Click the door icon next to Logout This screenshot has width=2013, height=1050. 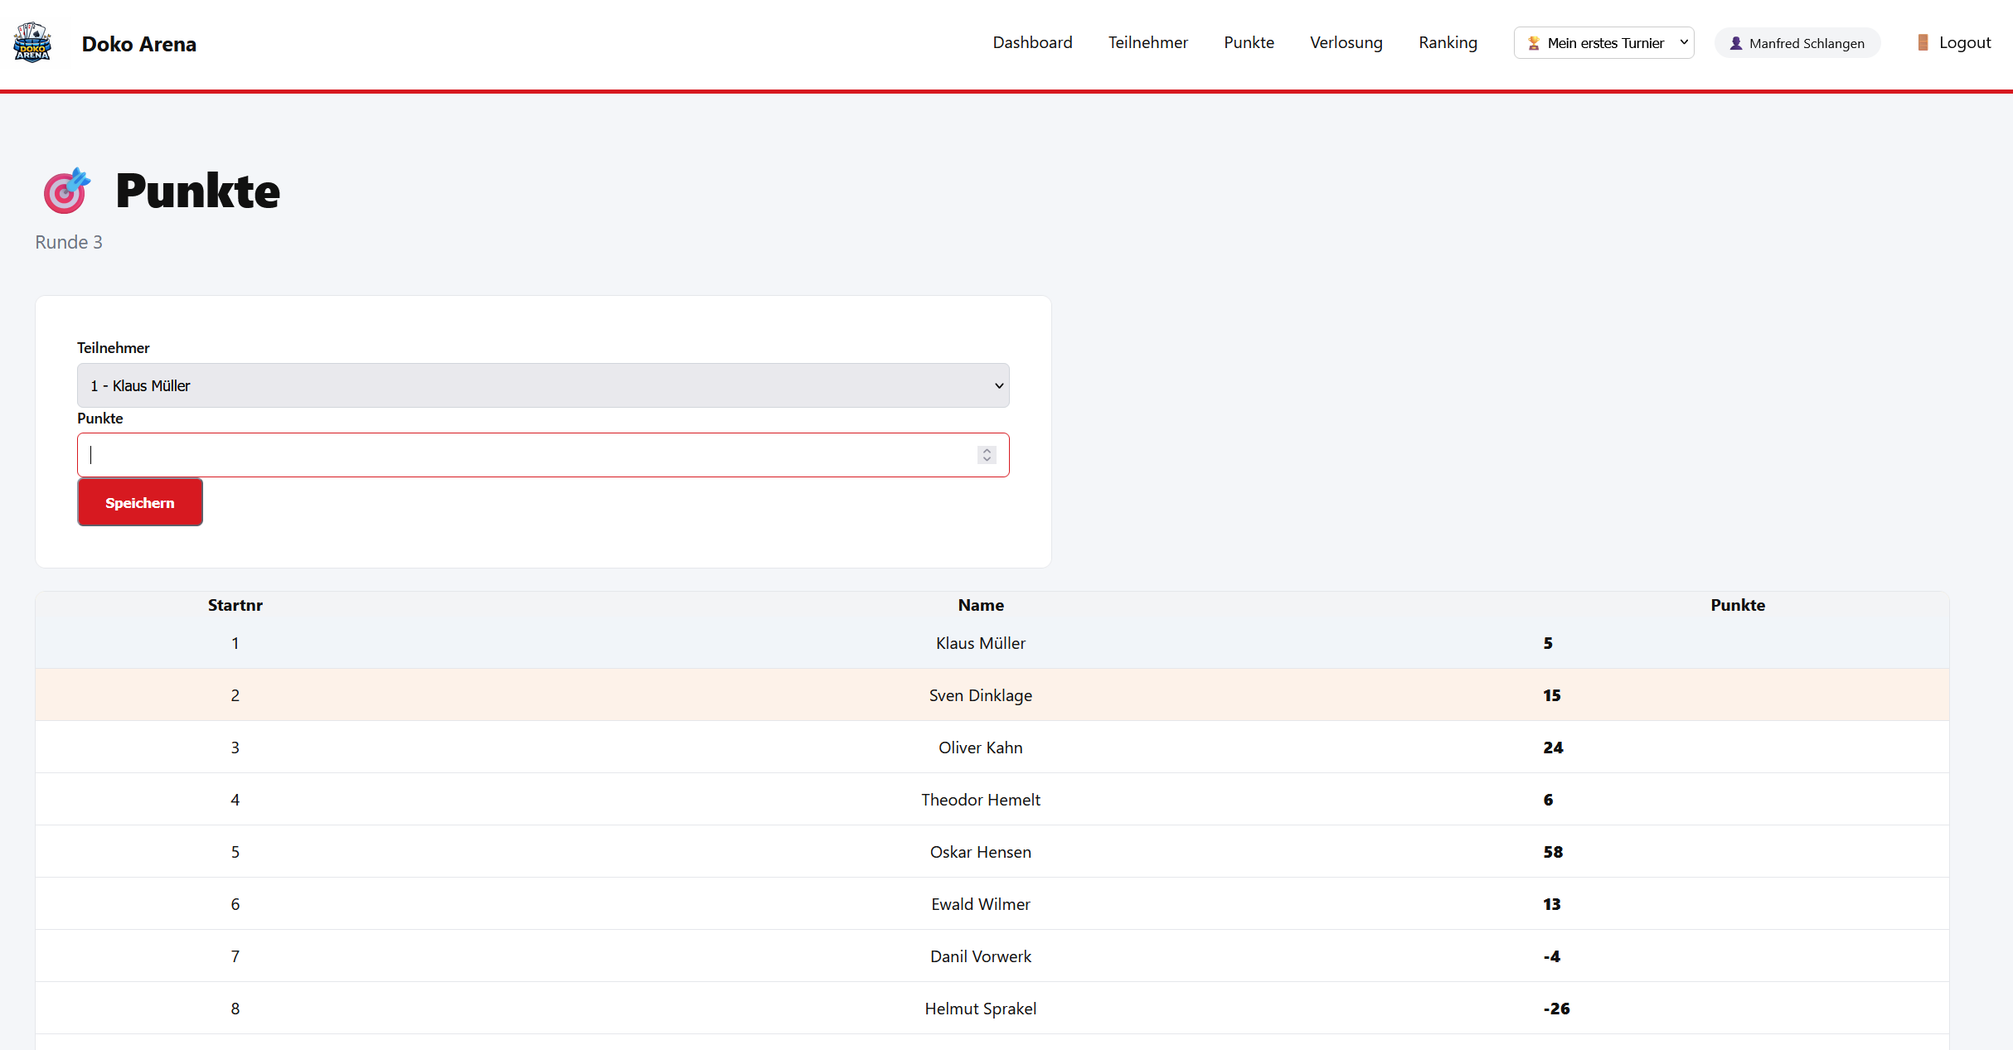tap(1923, 42)
